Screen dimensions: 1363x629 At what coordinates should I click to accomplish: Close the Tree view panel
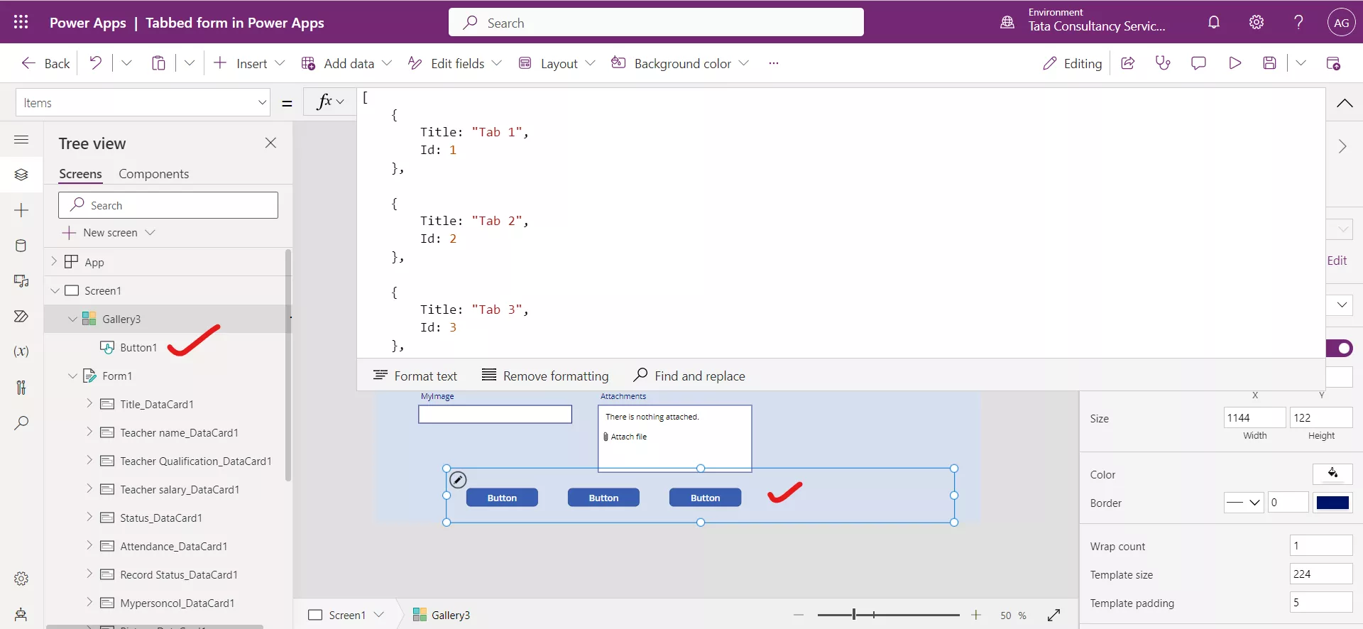coord(270,143)
